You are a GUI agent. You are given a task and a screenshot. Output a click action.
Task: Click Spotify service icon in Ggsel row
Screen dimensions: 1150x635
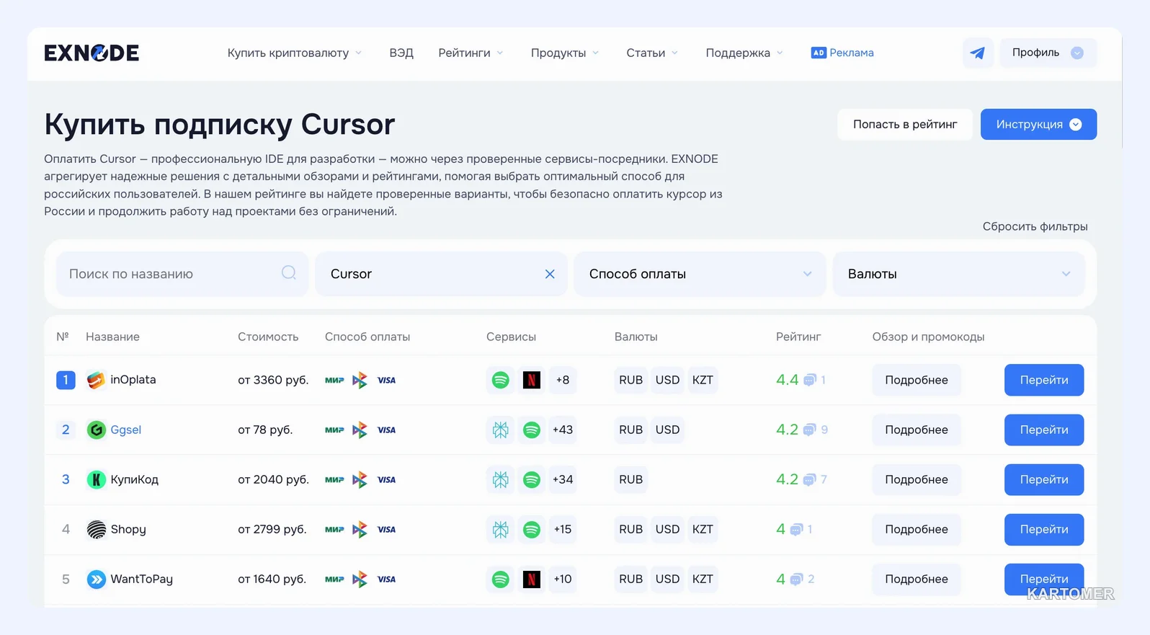pos(532,430)
